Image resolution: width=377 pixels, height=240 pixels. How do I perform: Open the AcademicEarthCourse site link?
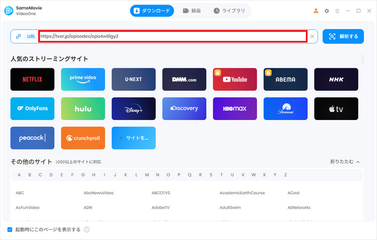pyautogui.click(x=242, y=193)
